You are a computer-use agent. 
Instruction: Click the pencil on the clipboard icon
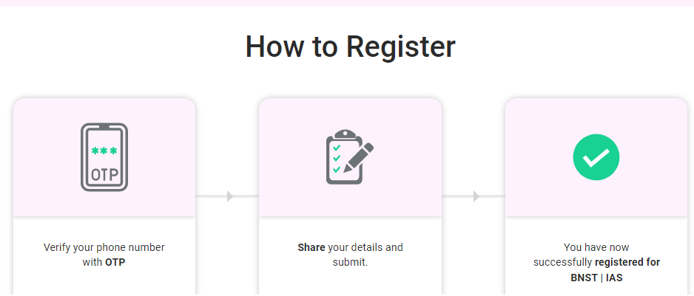pos(360,156)
